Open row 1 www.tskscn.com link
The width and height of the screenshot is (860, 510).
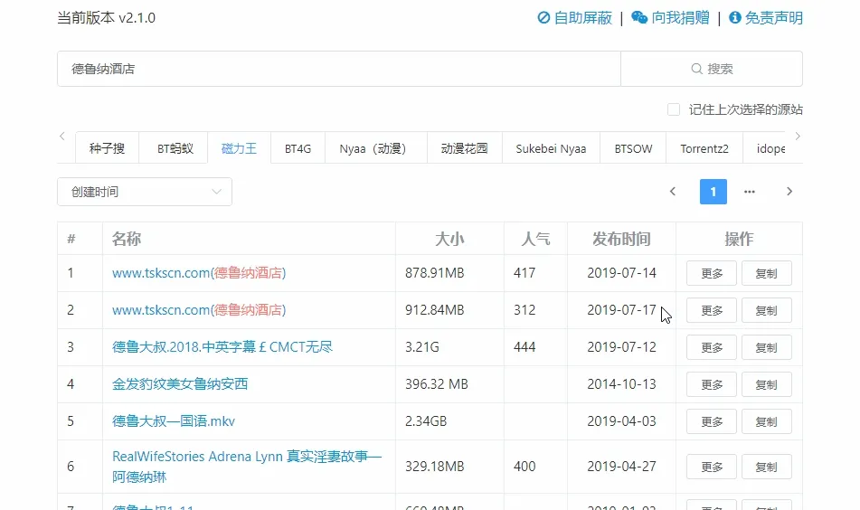point(199,273)
